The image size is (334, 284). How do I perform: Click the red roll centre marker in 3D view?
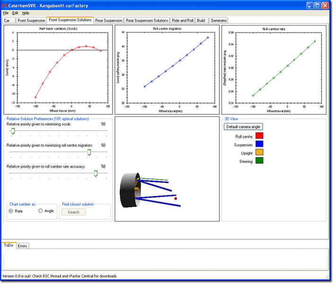[176, 198]
